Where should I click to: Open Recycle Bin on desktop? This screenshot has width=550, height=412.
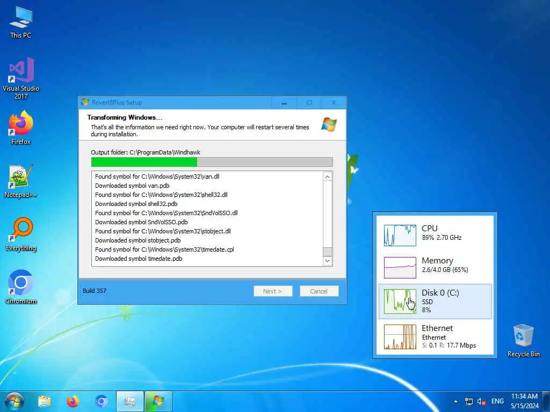click(523, 341)
